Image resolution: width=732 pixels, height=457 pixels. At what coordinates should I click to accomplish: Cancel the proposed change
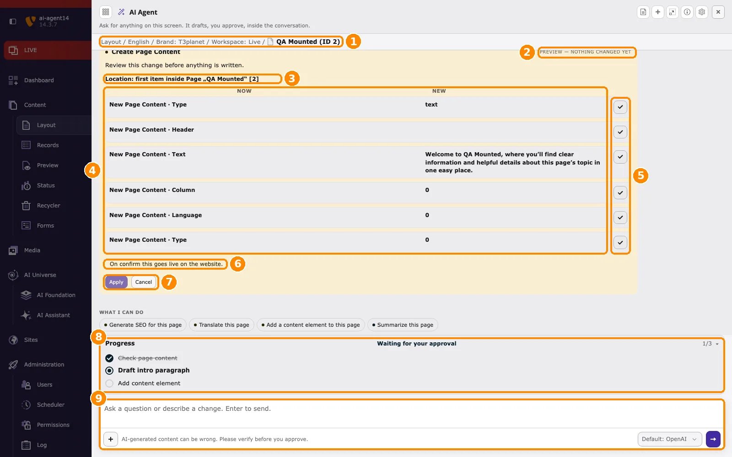pos(144,282)
